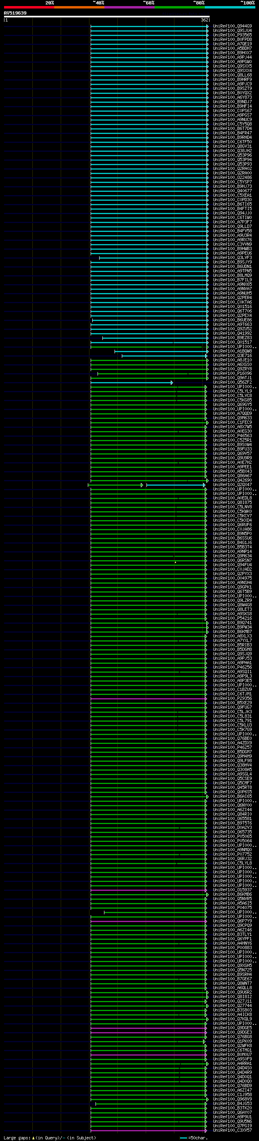Select the query name AV519639
The width and height of the screenshot is (259, 1141).
click(x=15, y=13)
